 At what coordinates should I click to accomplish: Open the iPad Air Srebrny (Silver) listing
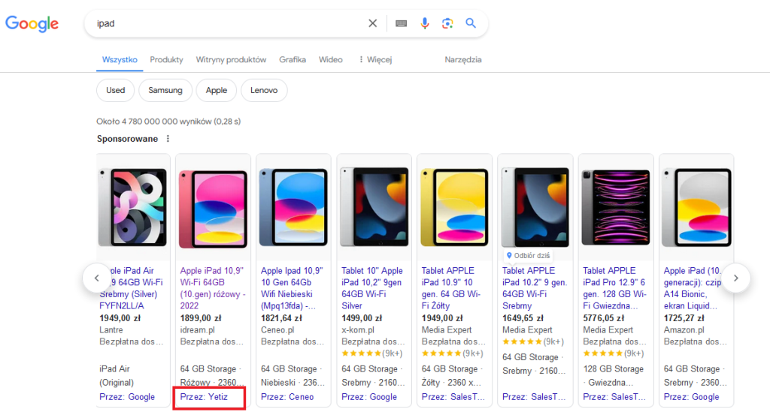(x=132, y=288)
